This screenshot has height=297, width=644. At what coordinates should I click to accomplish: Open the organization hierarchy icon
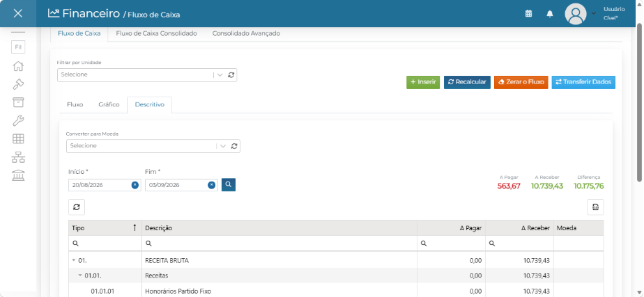tap(18, 157)
